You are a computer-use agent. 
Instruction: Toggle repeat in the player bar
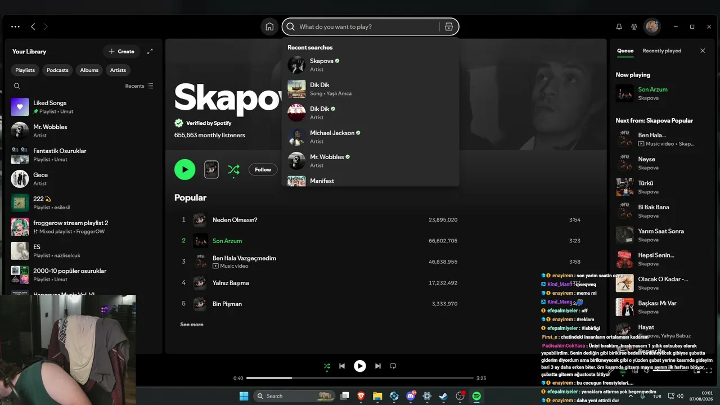click(393, 366)
